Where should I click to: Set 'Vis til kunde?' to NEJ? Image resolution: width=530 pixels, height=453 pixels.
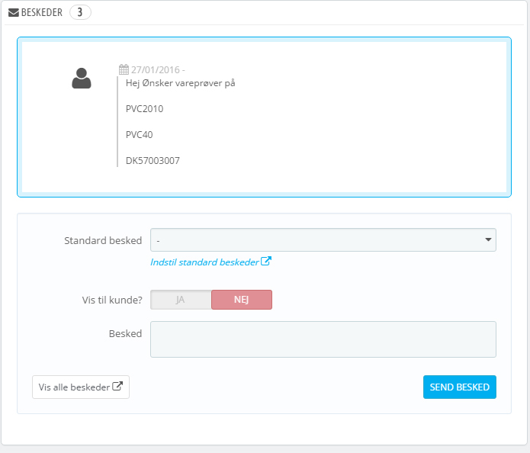point(242,300)
